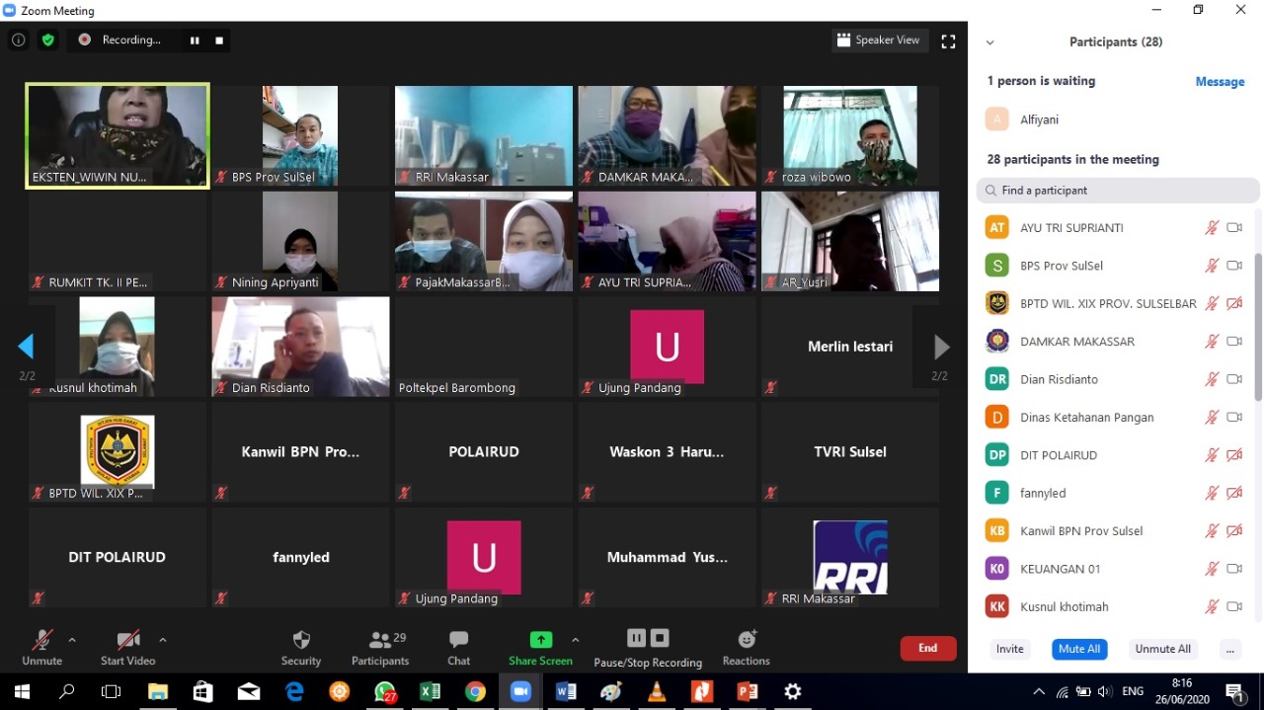Image resolution: width=1264 pixels, height=710 pixels.
Task: Click the meeting information icon
Action: (x=18, y=40)
